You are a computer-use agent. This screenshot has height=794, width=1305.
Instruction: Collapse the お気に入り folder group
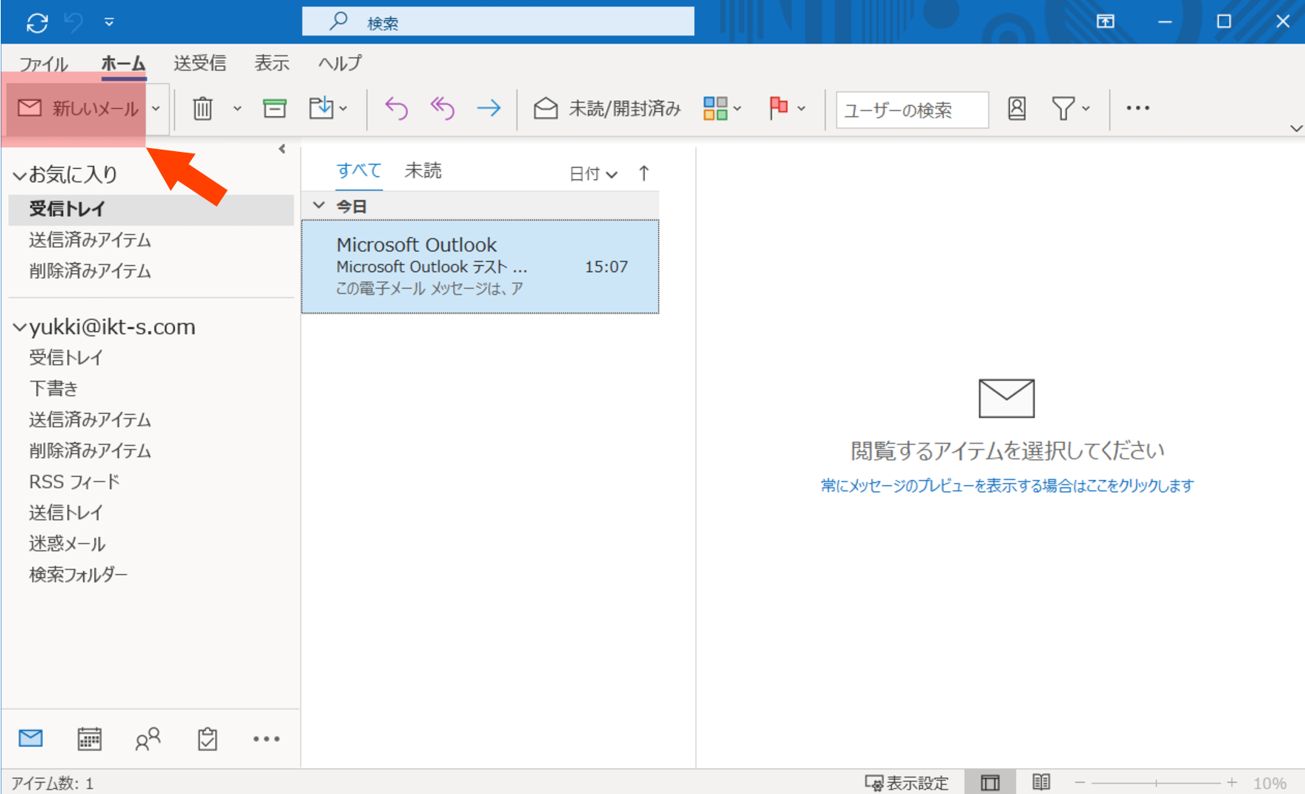[x=20, y=176]
